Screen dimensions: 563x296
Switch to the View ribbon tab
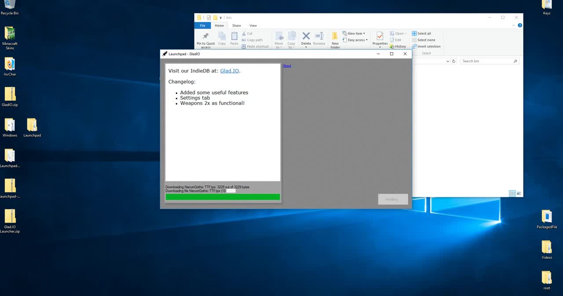click(x=253, y=25)
